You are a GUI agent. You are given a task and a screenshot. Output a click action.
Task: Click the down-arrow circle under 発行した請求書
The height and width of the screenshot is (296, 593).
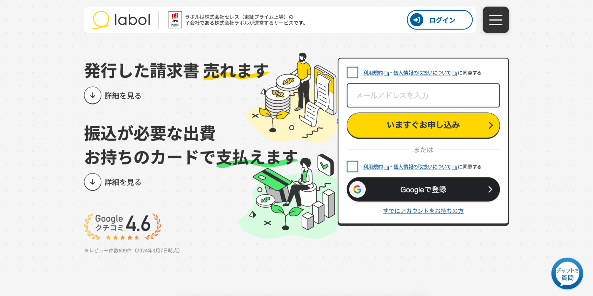pyautogui.click(x=93, y=95)
